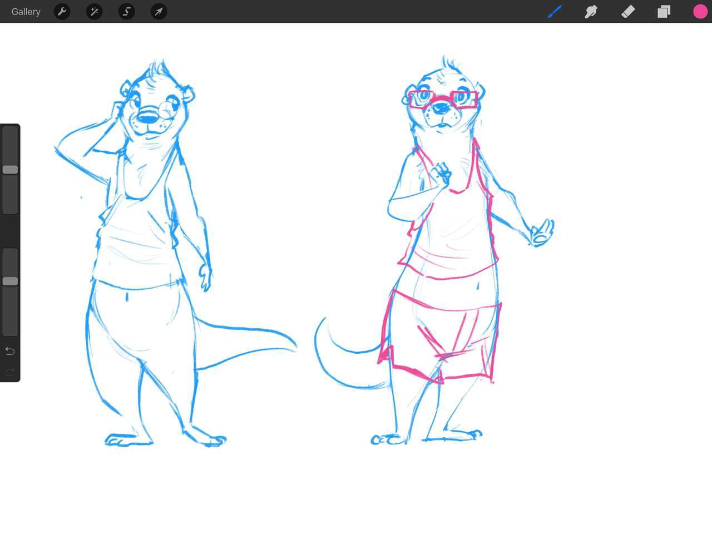Open the Layers panel
Viewport: 712px width, 534px height.
tap(664, 11)
